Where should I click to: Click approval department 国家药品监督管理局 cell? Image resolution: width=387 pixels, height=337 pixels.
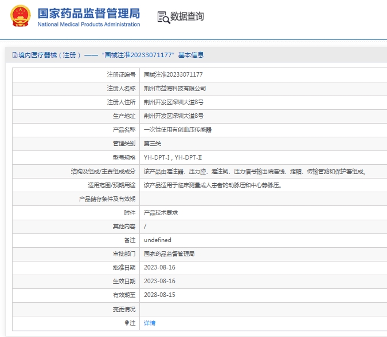[169, 253]
